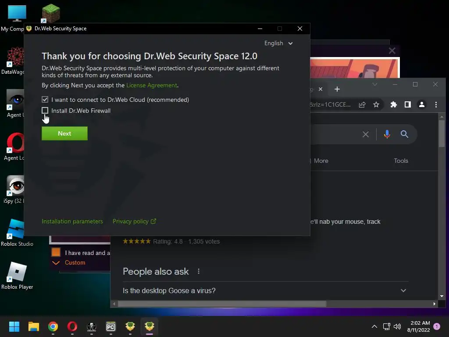Open the taskbar clock and date
Viewport: 449px width, 337px height.
pos(418,326)
